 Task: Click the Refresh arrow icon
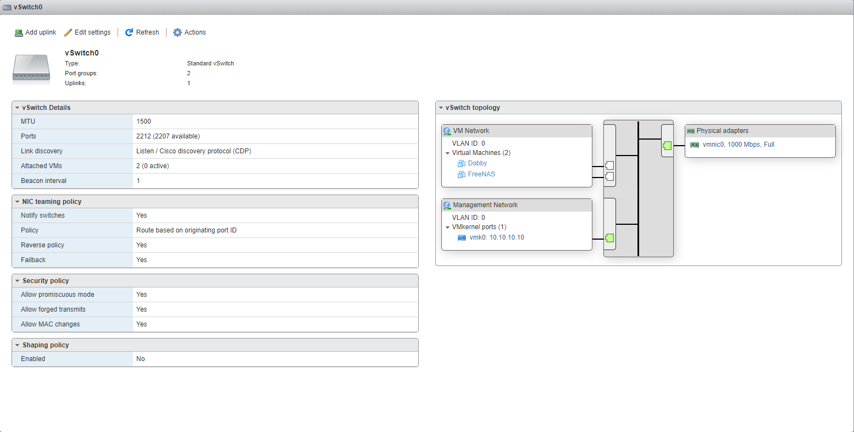[x=129, y=33]
